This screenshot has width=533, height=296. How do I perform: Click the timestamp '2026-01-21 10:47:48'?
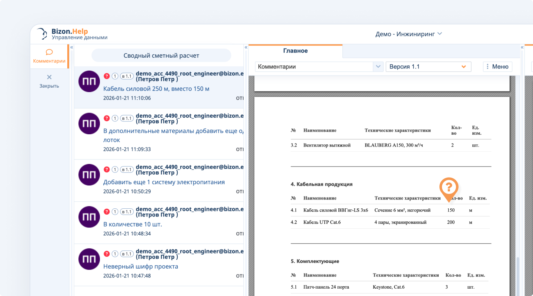127,275
